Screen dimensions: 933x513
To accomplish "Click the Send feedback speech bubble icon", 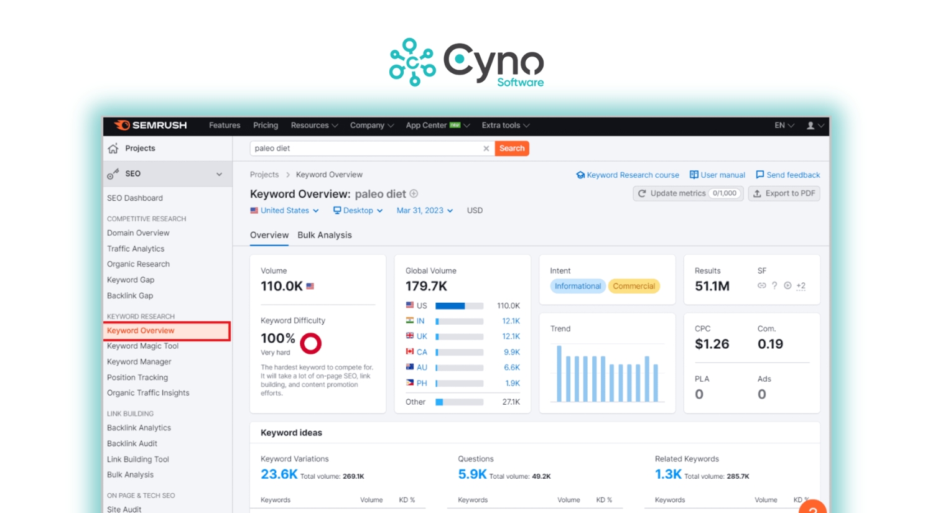I will [759, 175].
